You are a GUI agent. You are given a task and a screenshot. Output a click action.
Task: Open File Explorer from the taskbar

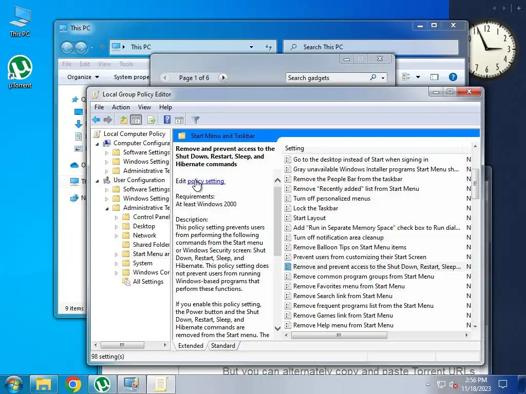[x=44, y=384]
